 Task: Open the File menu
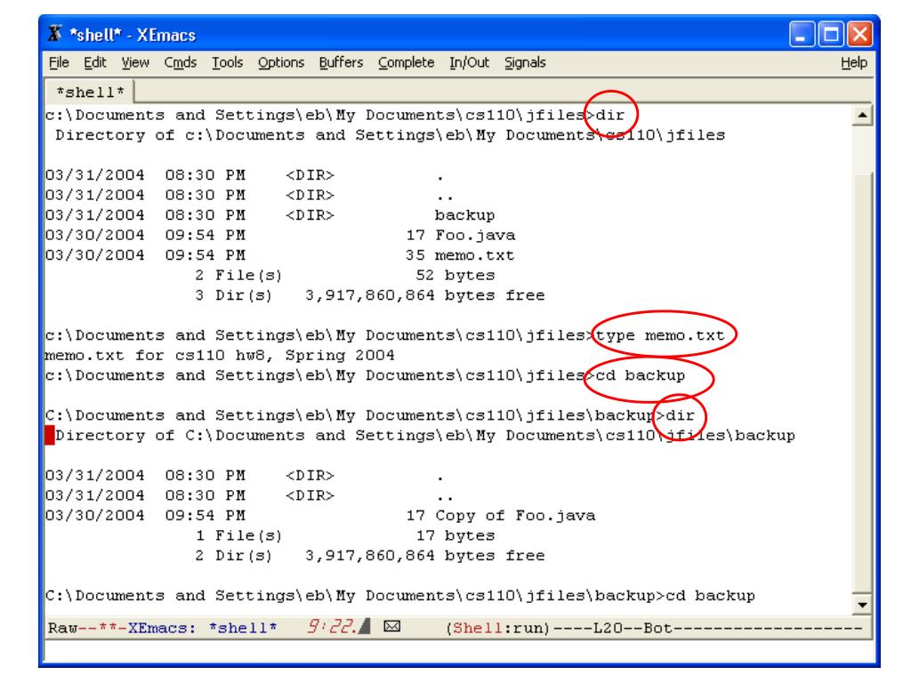[59, 63]
